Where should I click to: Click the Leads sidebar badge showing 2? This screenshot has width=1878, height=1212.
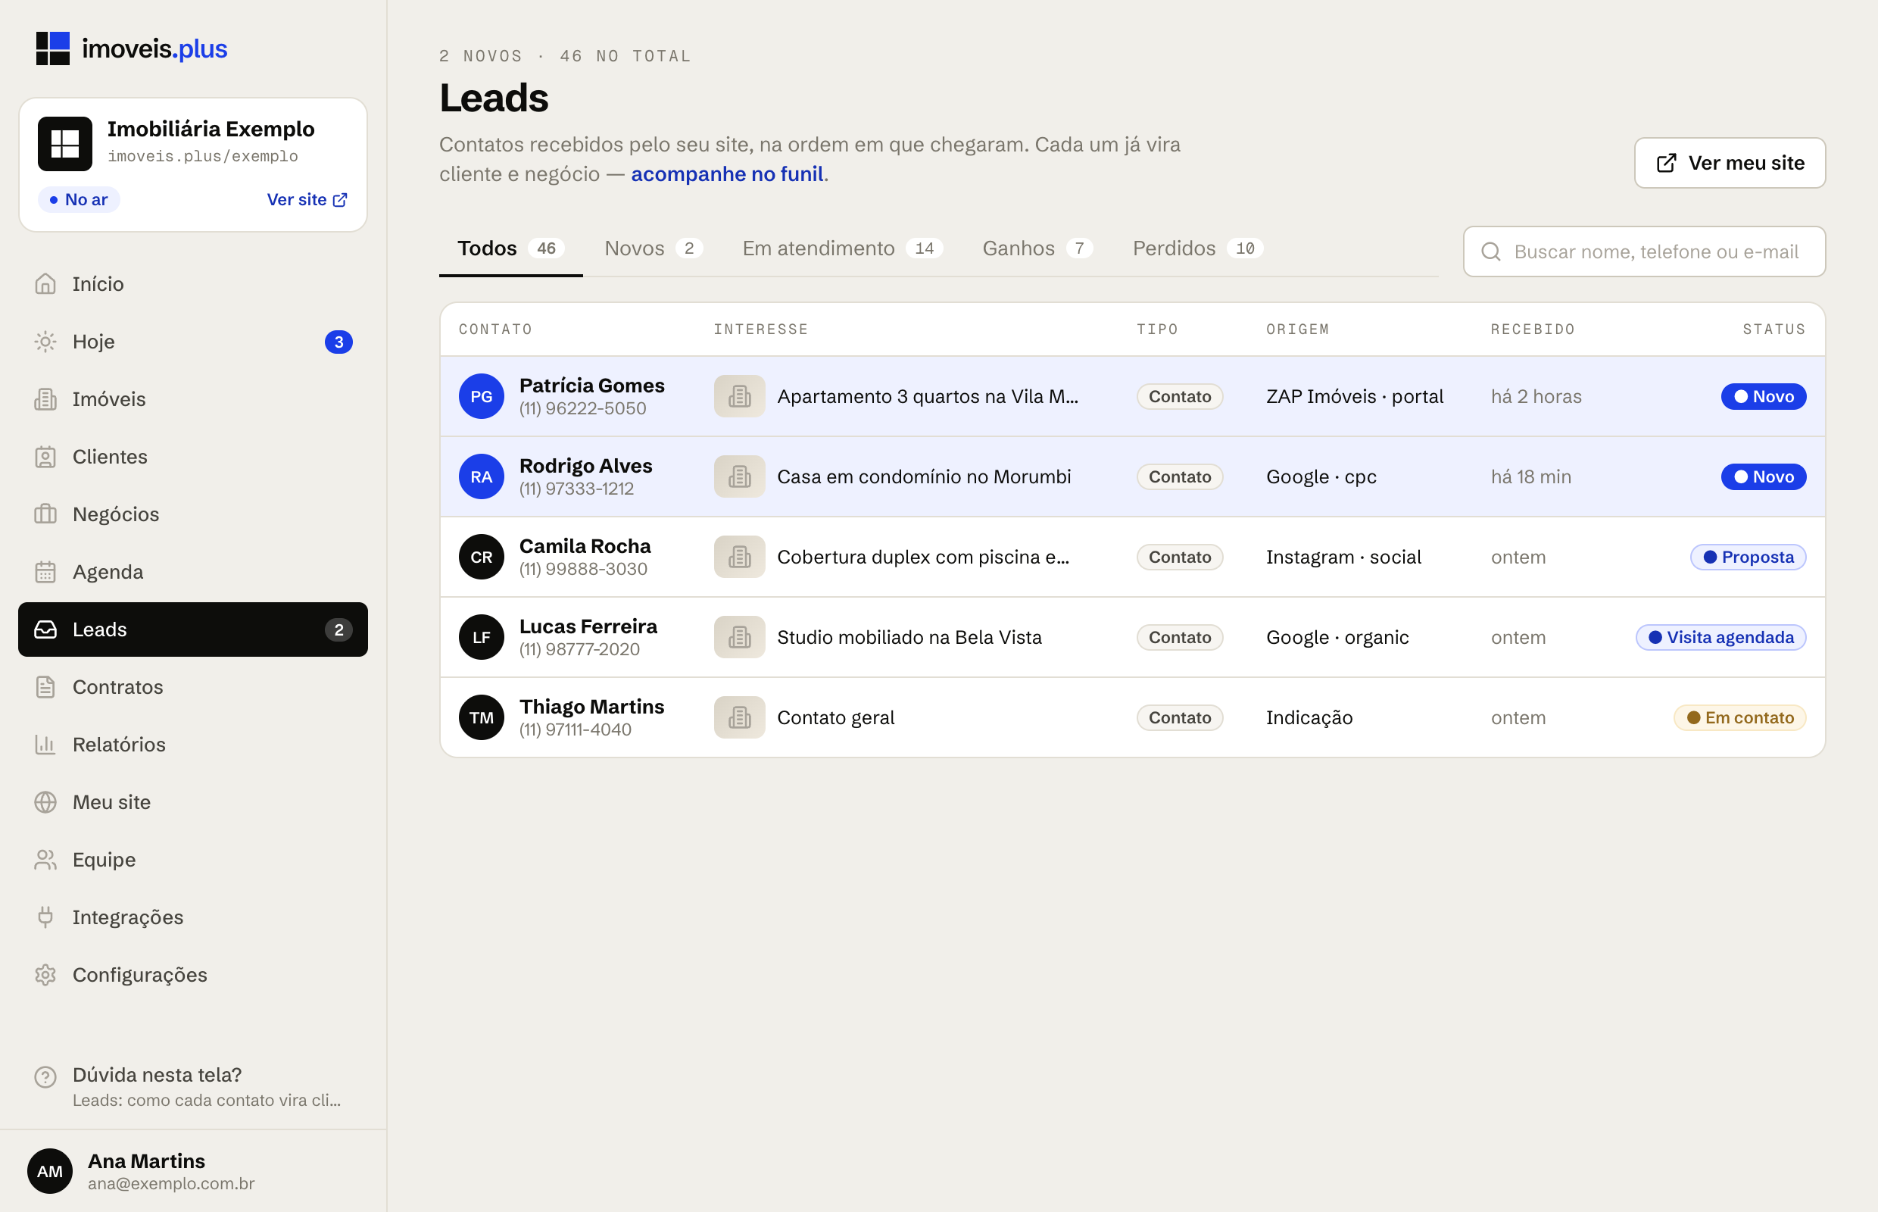(339, 629)
